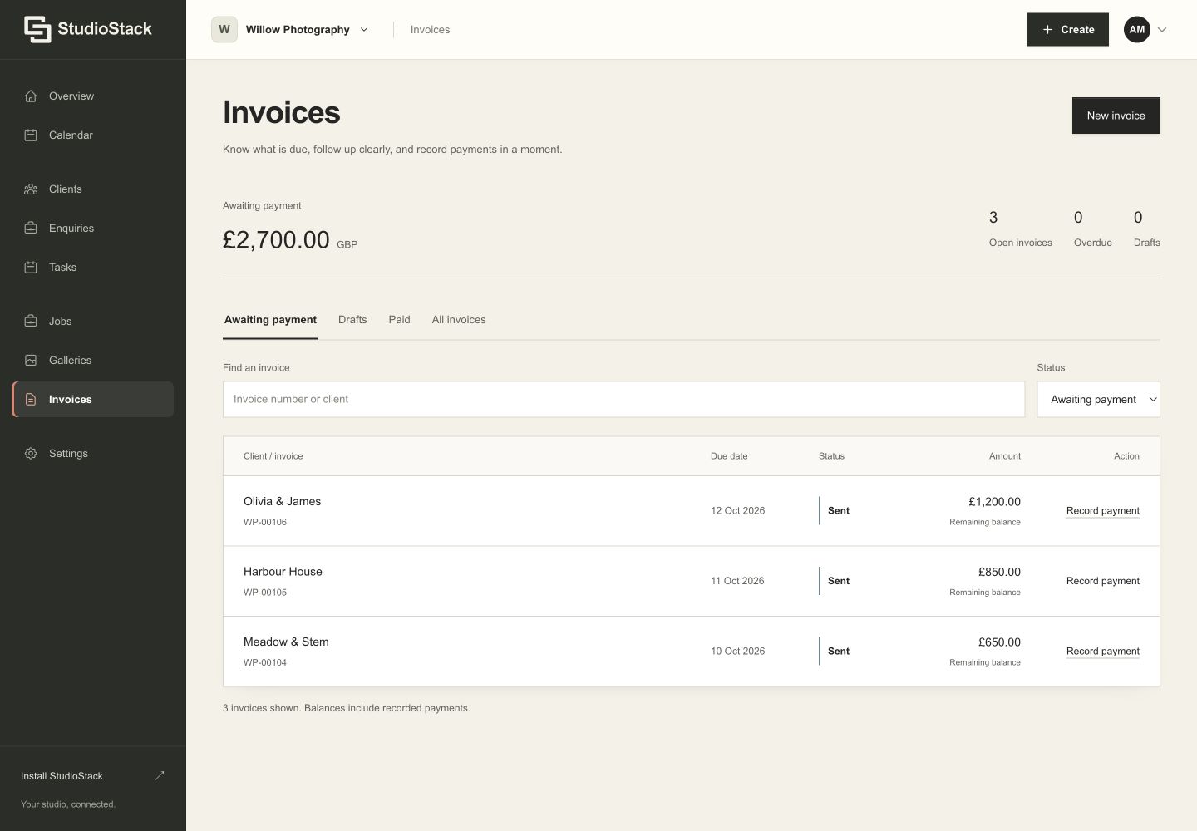Open Tasks in the sidebar
The width and height of the screenshot is (1197, 831).
point(93,268)
